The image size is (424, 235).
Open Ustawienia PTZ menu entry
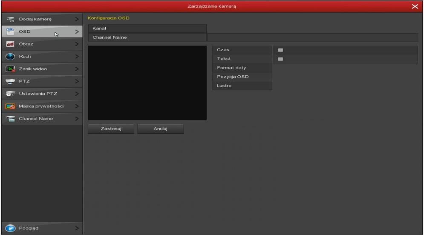[x=42, y=94]
